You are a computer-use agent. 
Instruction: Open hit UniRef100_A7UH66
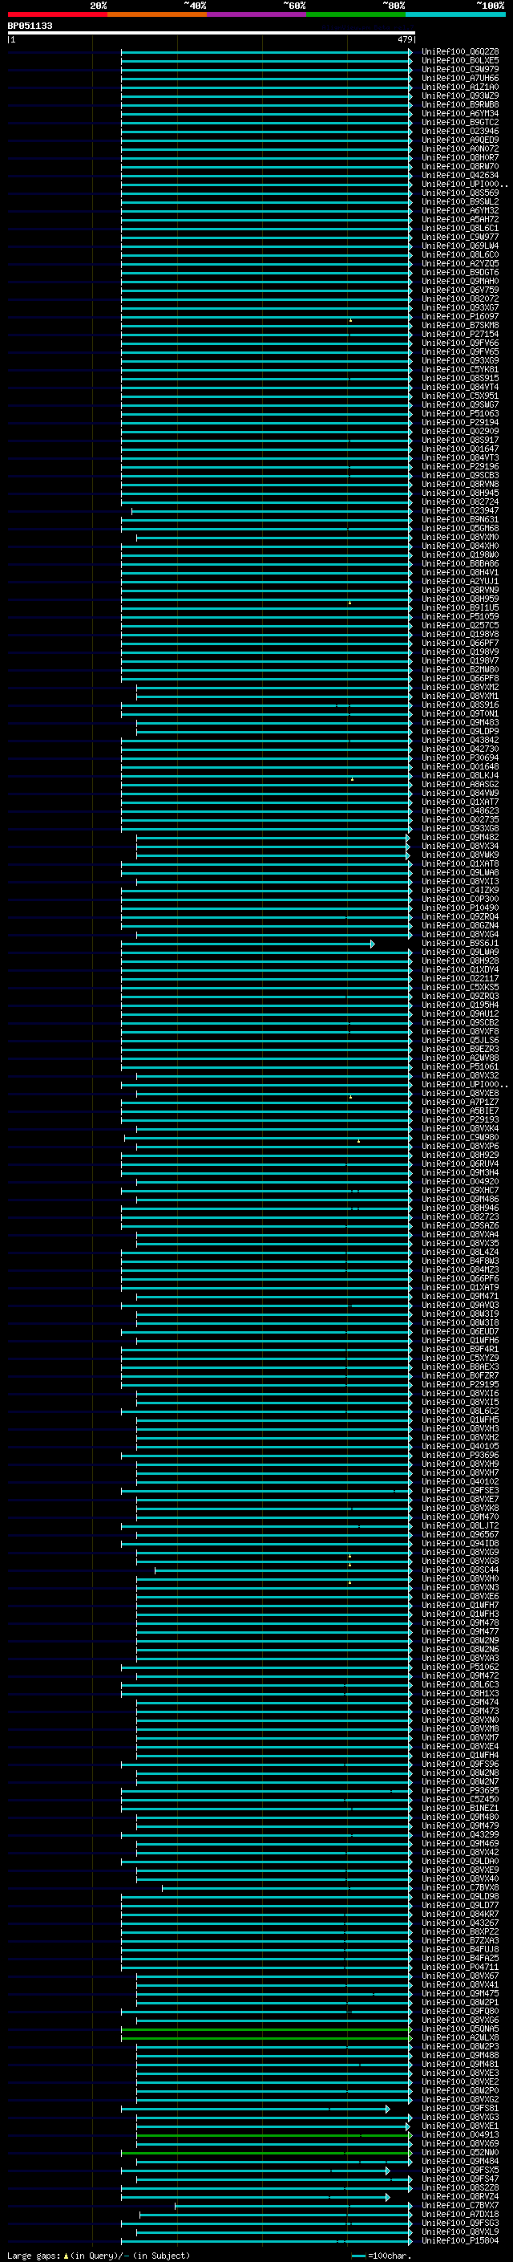pos(460,78)
